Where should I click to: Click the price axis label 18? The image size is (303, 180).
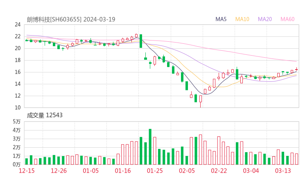point(18,60)
